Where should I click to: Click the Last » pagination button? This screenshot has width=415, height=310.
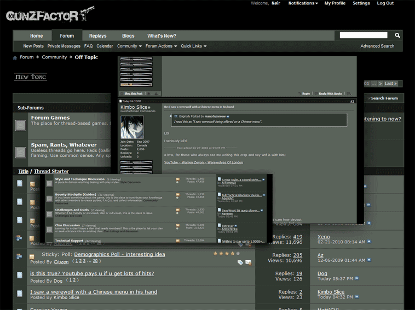391,84
